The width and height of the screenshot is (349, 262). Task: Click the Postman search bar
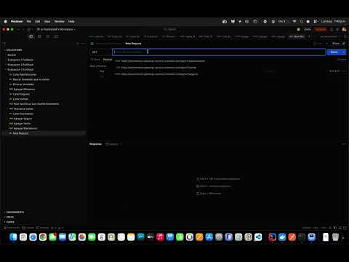(x=172, y=29)
